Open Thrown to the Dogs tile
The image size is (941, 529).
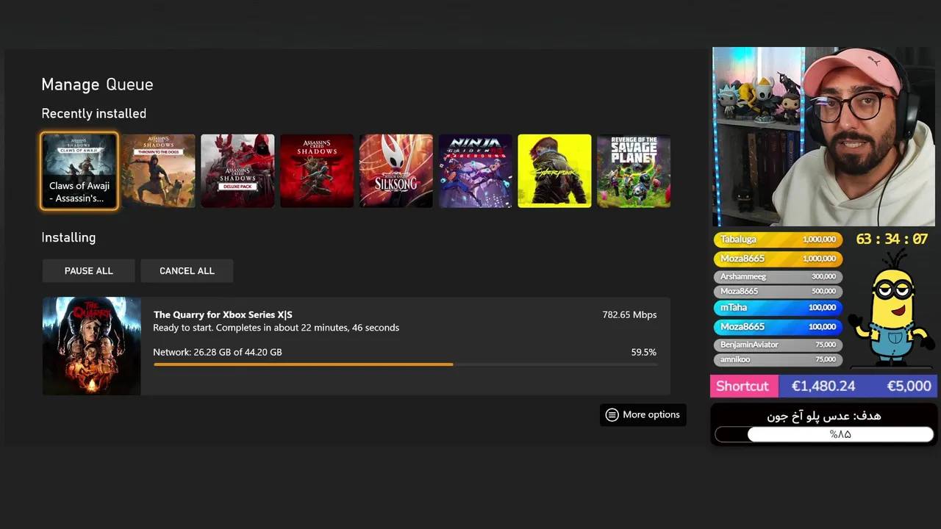tap(159, 171)
